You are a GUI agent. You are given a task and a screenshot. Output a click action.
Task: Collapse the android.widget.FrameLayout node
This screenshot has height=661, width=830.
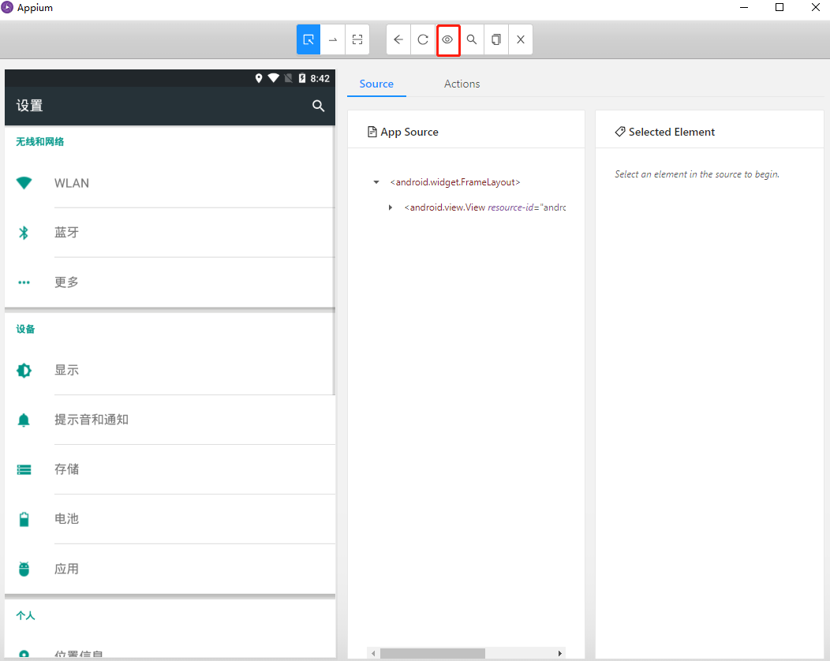pos(376,182)
